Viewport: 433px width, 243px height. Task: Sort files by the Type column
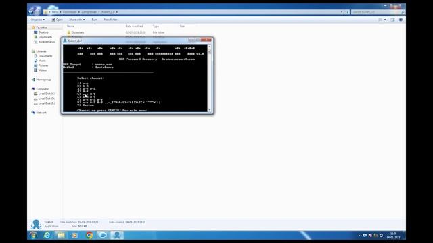click(156, 26)
